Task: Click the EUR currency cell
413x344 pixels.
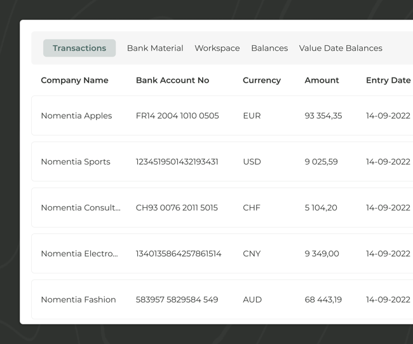Action: pyautogui.click(x=252, y=116)
